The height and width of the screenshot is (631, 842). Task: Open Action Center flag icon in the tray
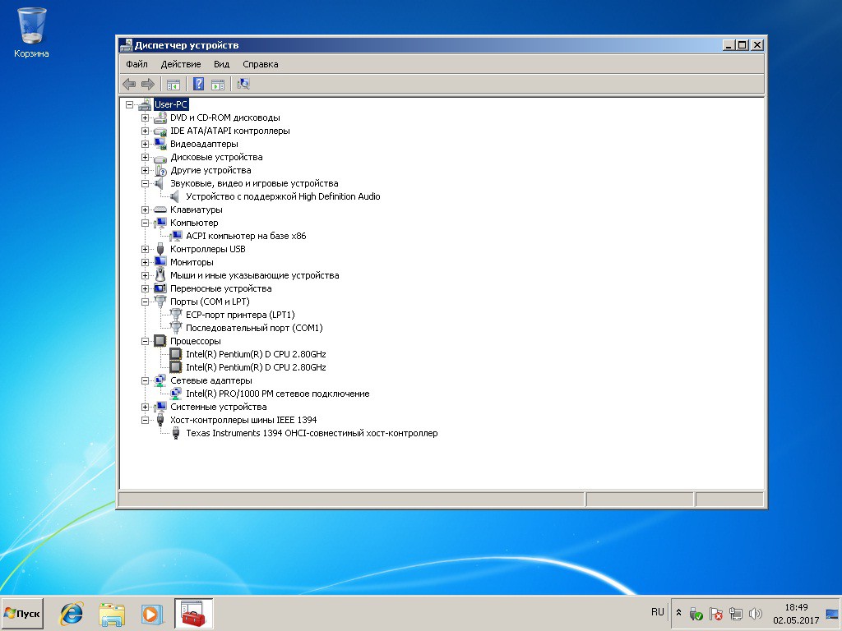(716, 613)
